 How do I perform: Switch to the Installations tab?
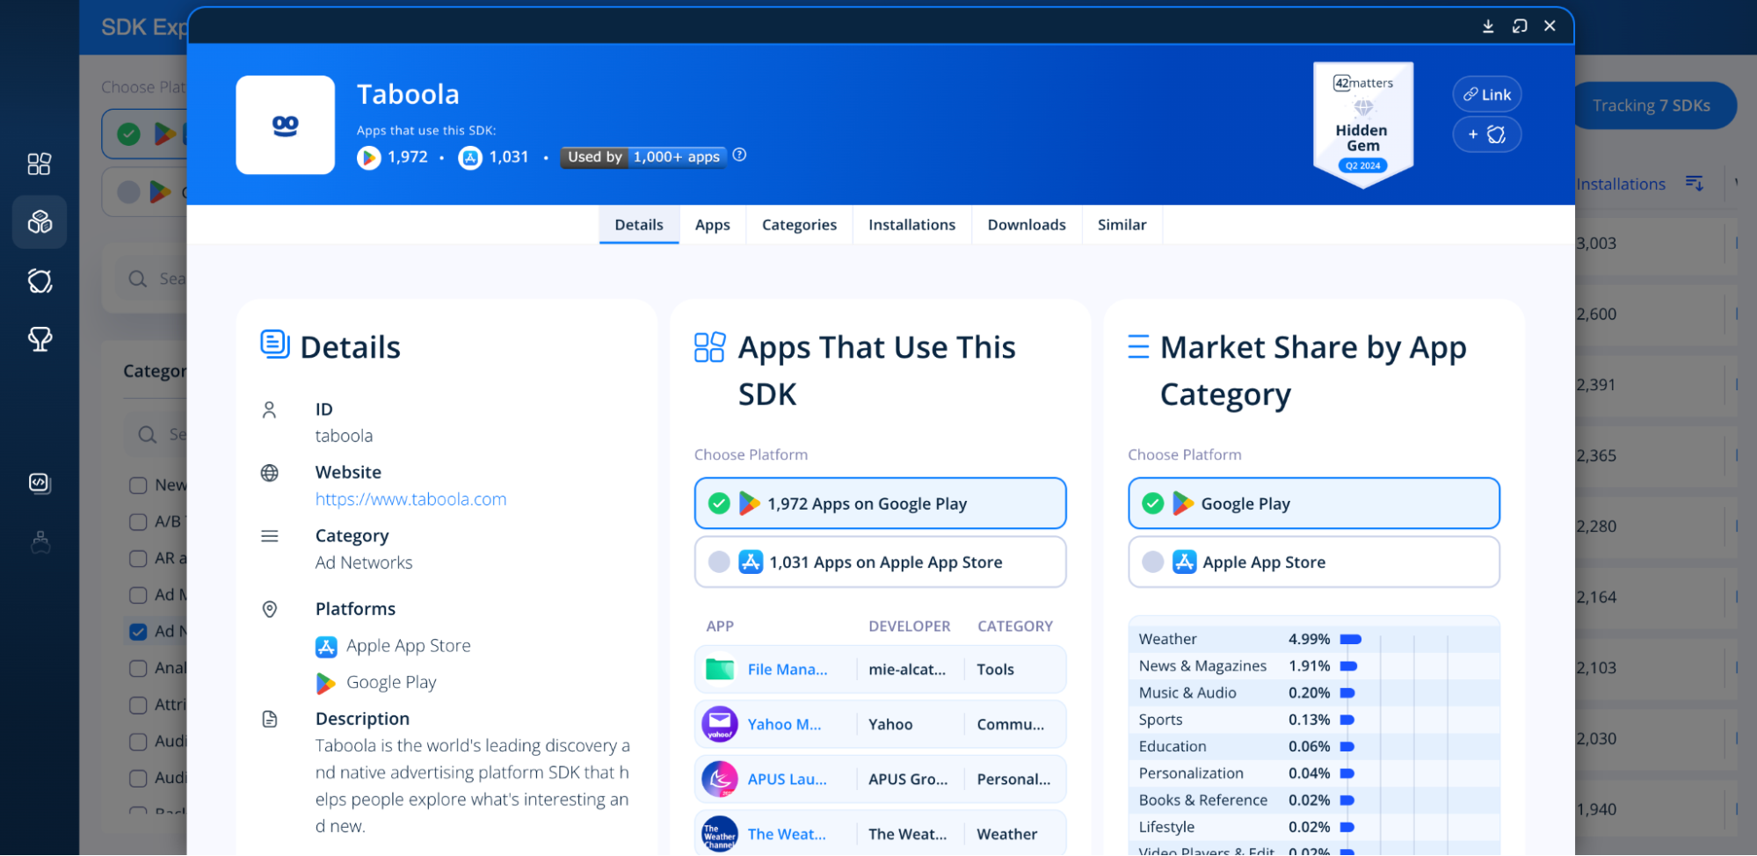(x=912, y=225)
